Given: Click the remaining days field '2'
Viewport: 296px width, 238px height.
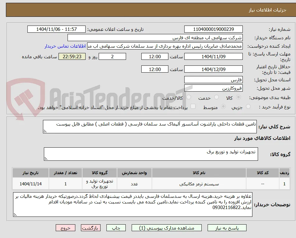Looking at the screenshot, I should coord(112,56).
